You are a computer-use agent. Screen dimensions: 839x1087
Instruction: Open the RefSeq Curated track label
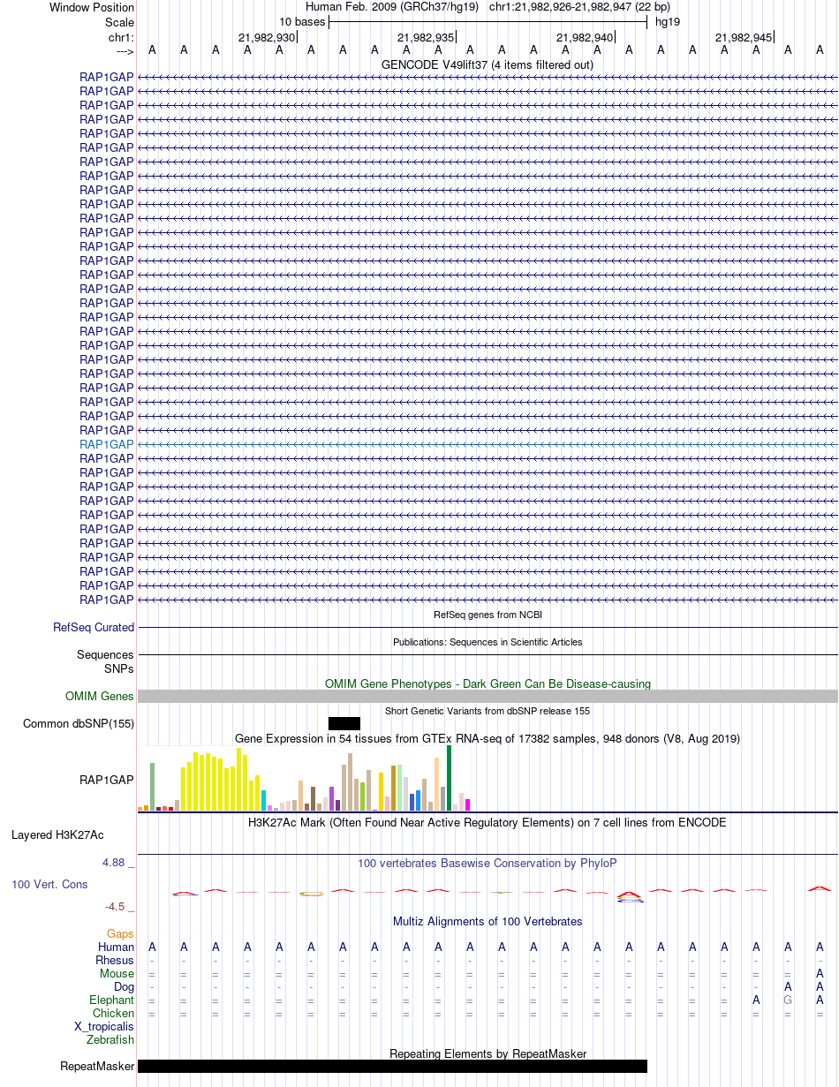(94, 628)
